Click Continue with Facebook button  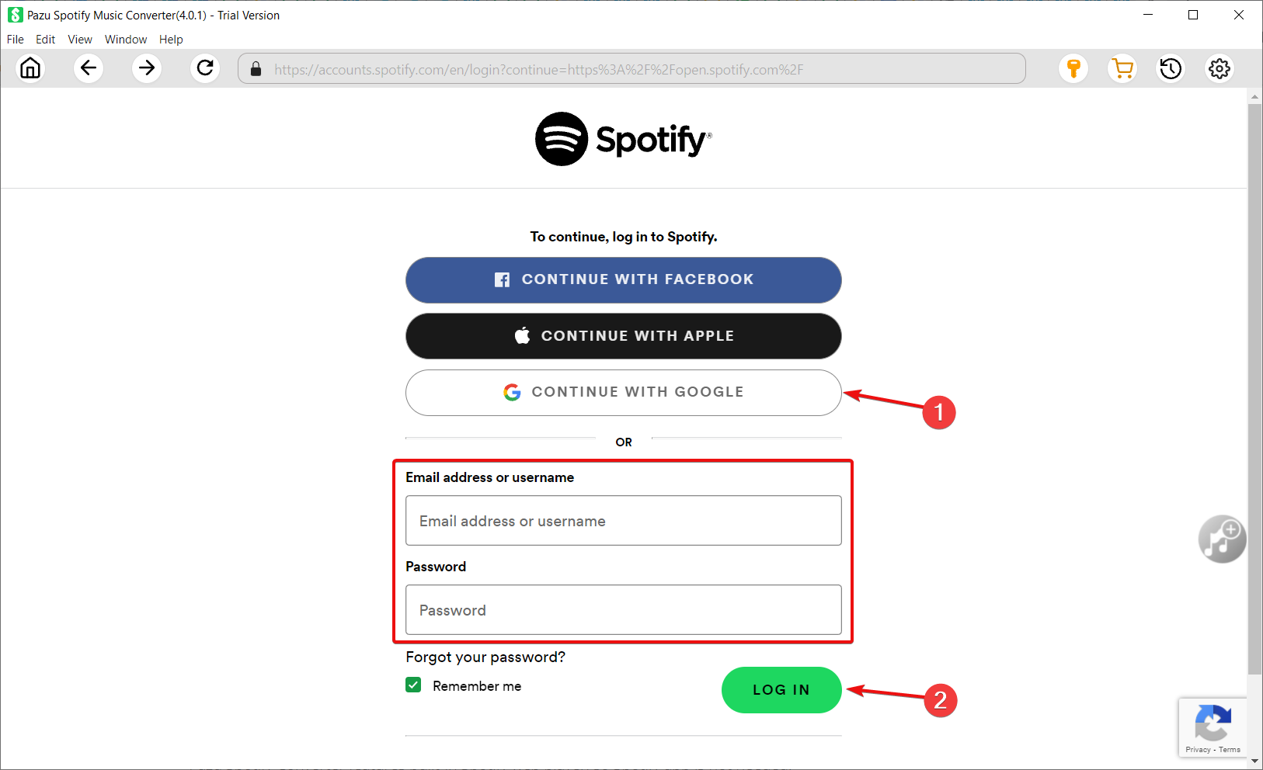click(623, 279)
